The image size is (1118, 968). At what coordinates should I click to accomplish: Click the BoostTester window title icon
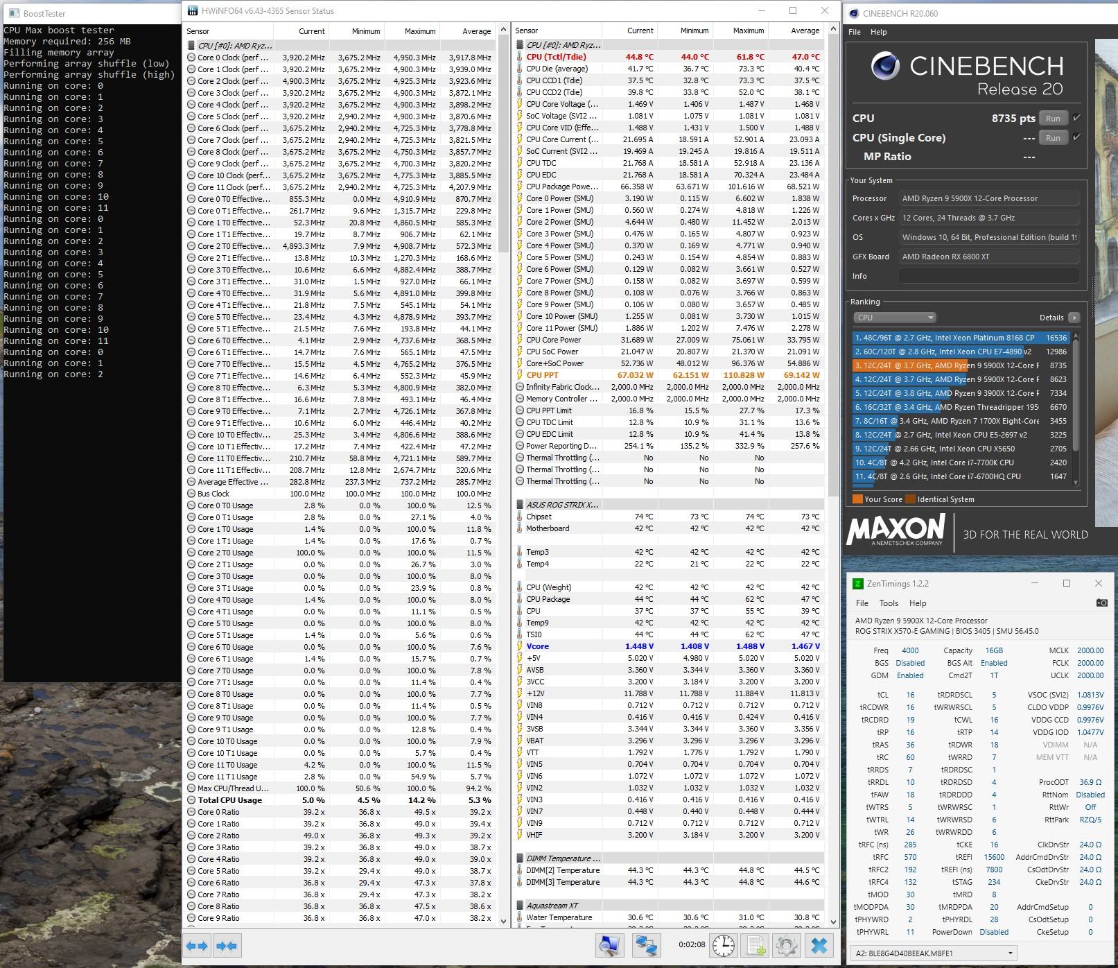coord(14,13)
